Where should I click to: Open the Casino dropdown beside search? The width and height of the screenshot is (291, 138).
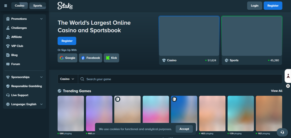pyautogui.click(x=68, y=79)
